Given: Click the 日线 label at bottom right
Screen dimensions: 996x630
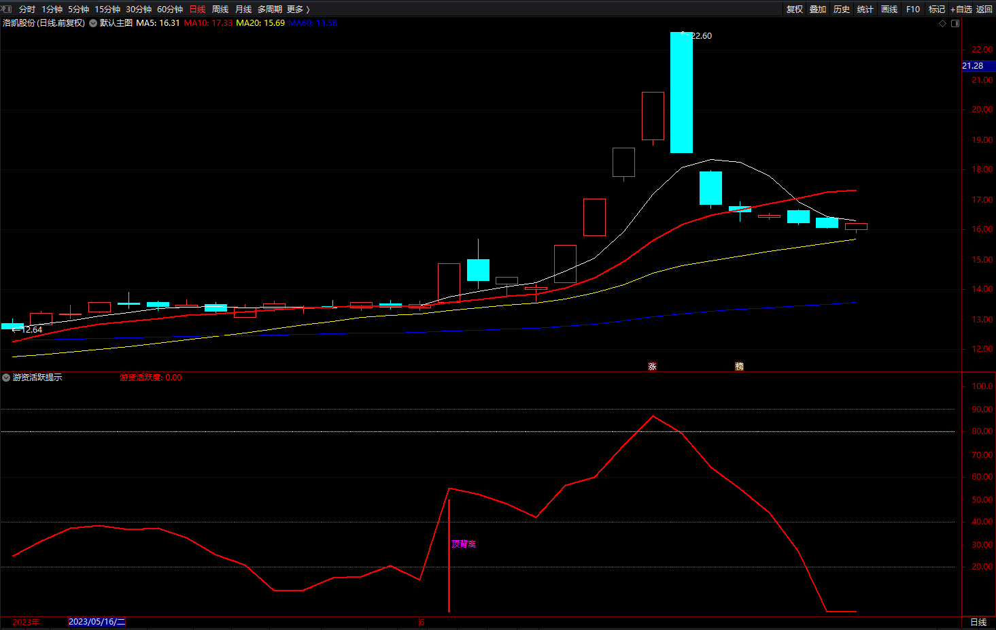Looking at the screenshot, I should pyautogui.click(x=978, y=623).
